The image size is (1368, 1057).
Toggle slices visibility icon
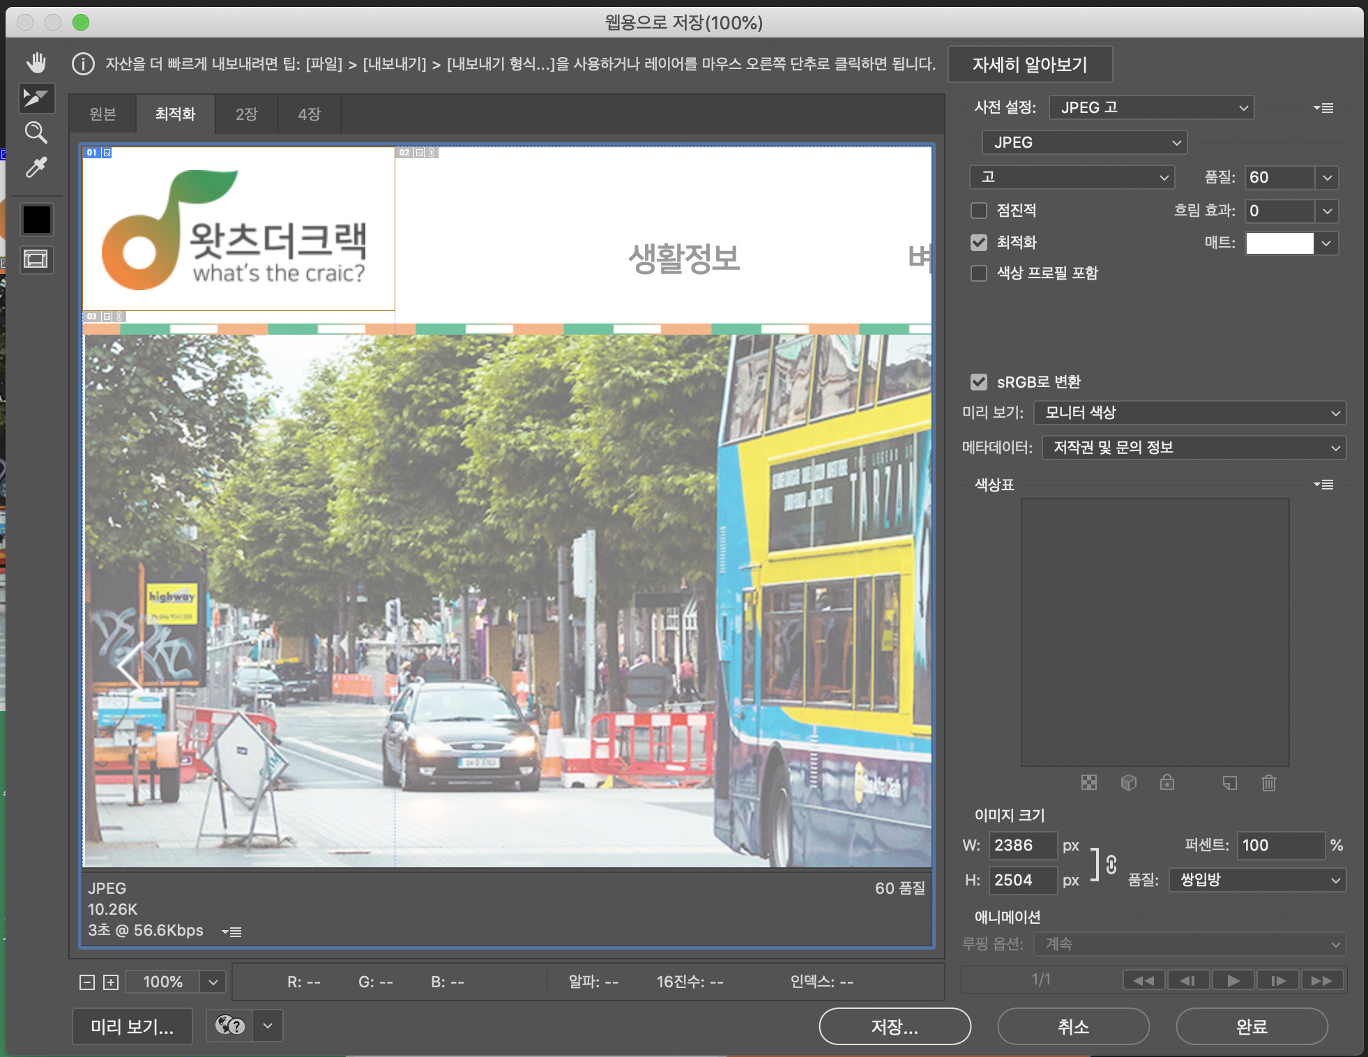coord(36,259)
